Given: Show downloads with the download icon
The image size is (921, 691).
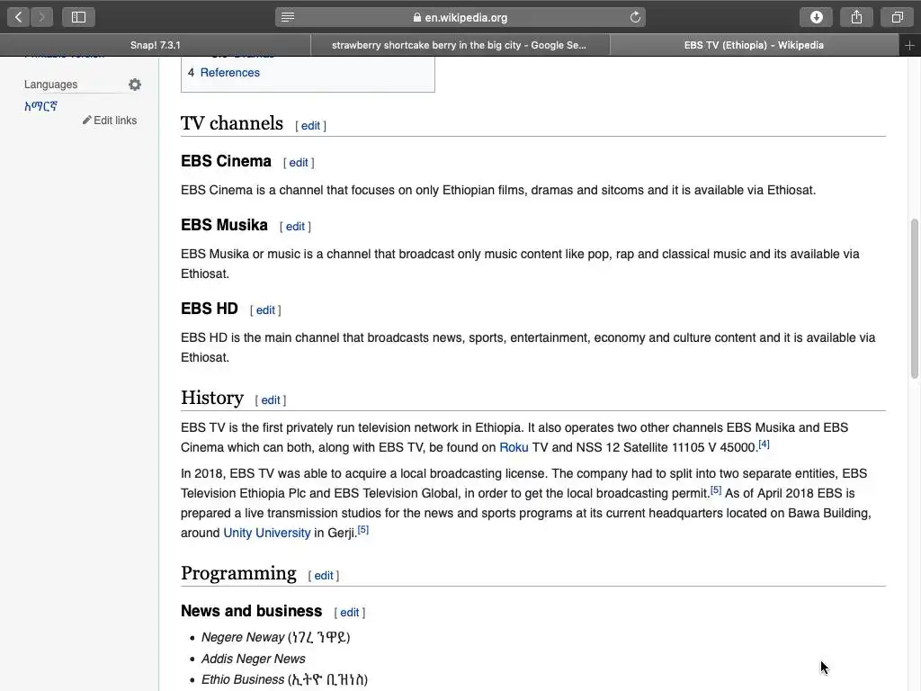Looking at the screenshot, I should pyautogui.click(x=817, y=17).
